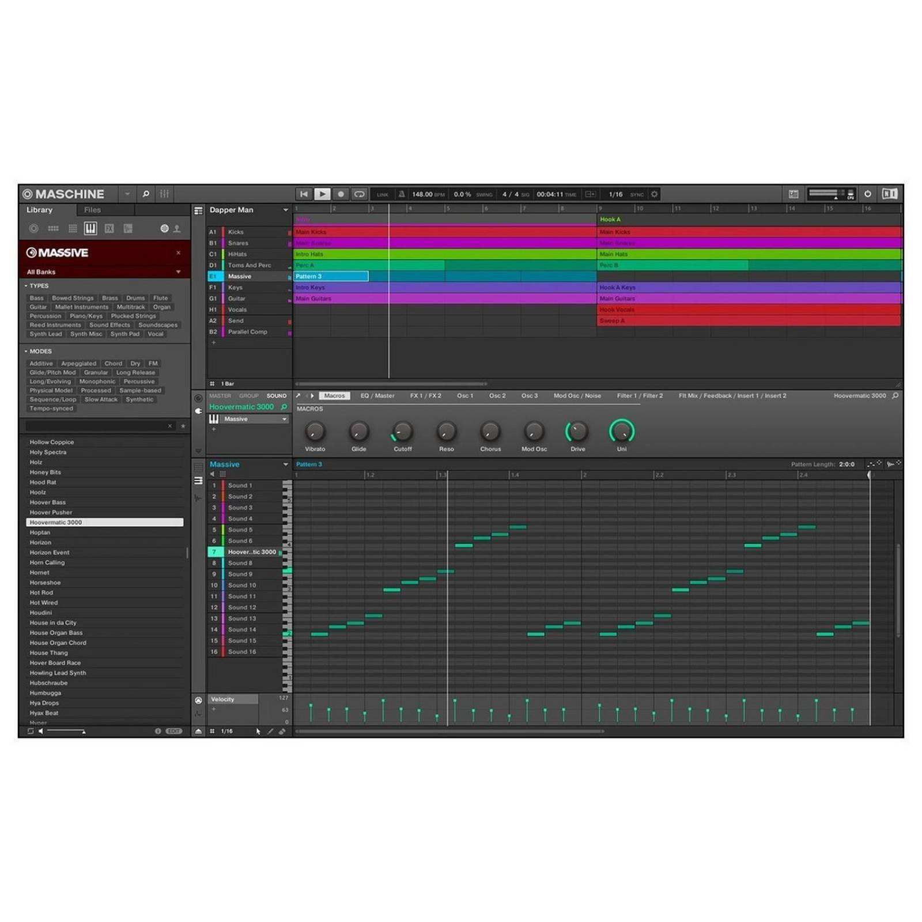922x922 pixels.
Task: Select the keyboard instruments filter icon in Library
Action: (x=90, y=228)
